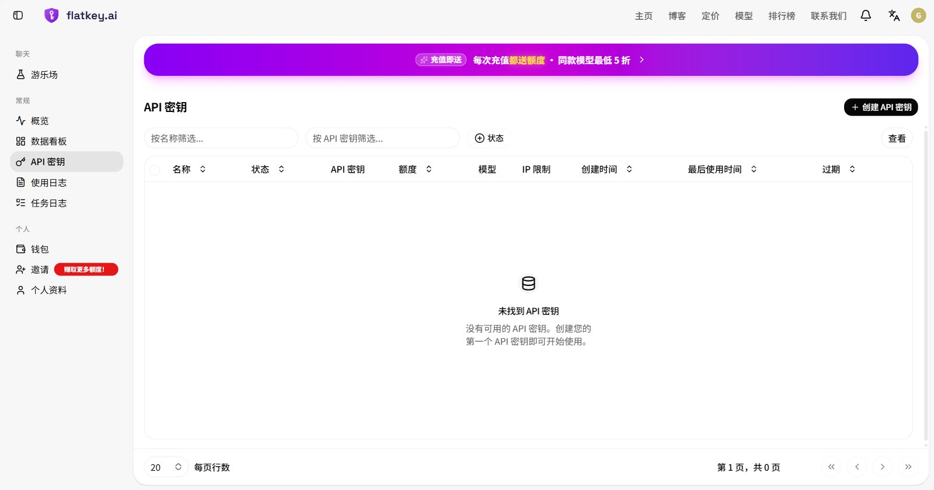Toggle the select-all checkbox in table header
This screenshot has height=490, width=934.
(155, 170)
